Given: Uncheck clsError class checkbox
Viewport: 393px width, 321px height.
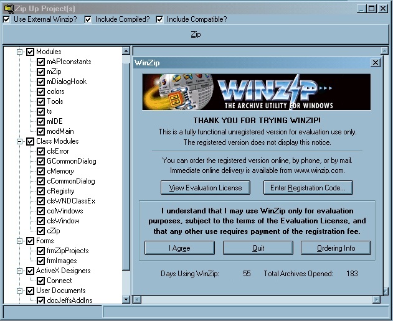Looking at the screenshot, I should click(40, 151).
